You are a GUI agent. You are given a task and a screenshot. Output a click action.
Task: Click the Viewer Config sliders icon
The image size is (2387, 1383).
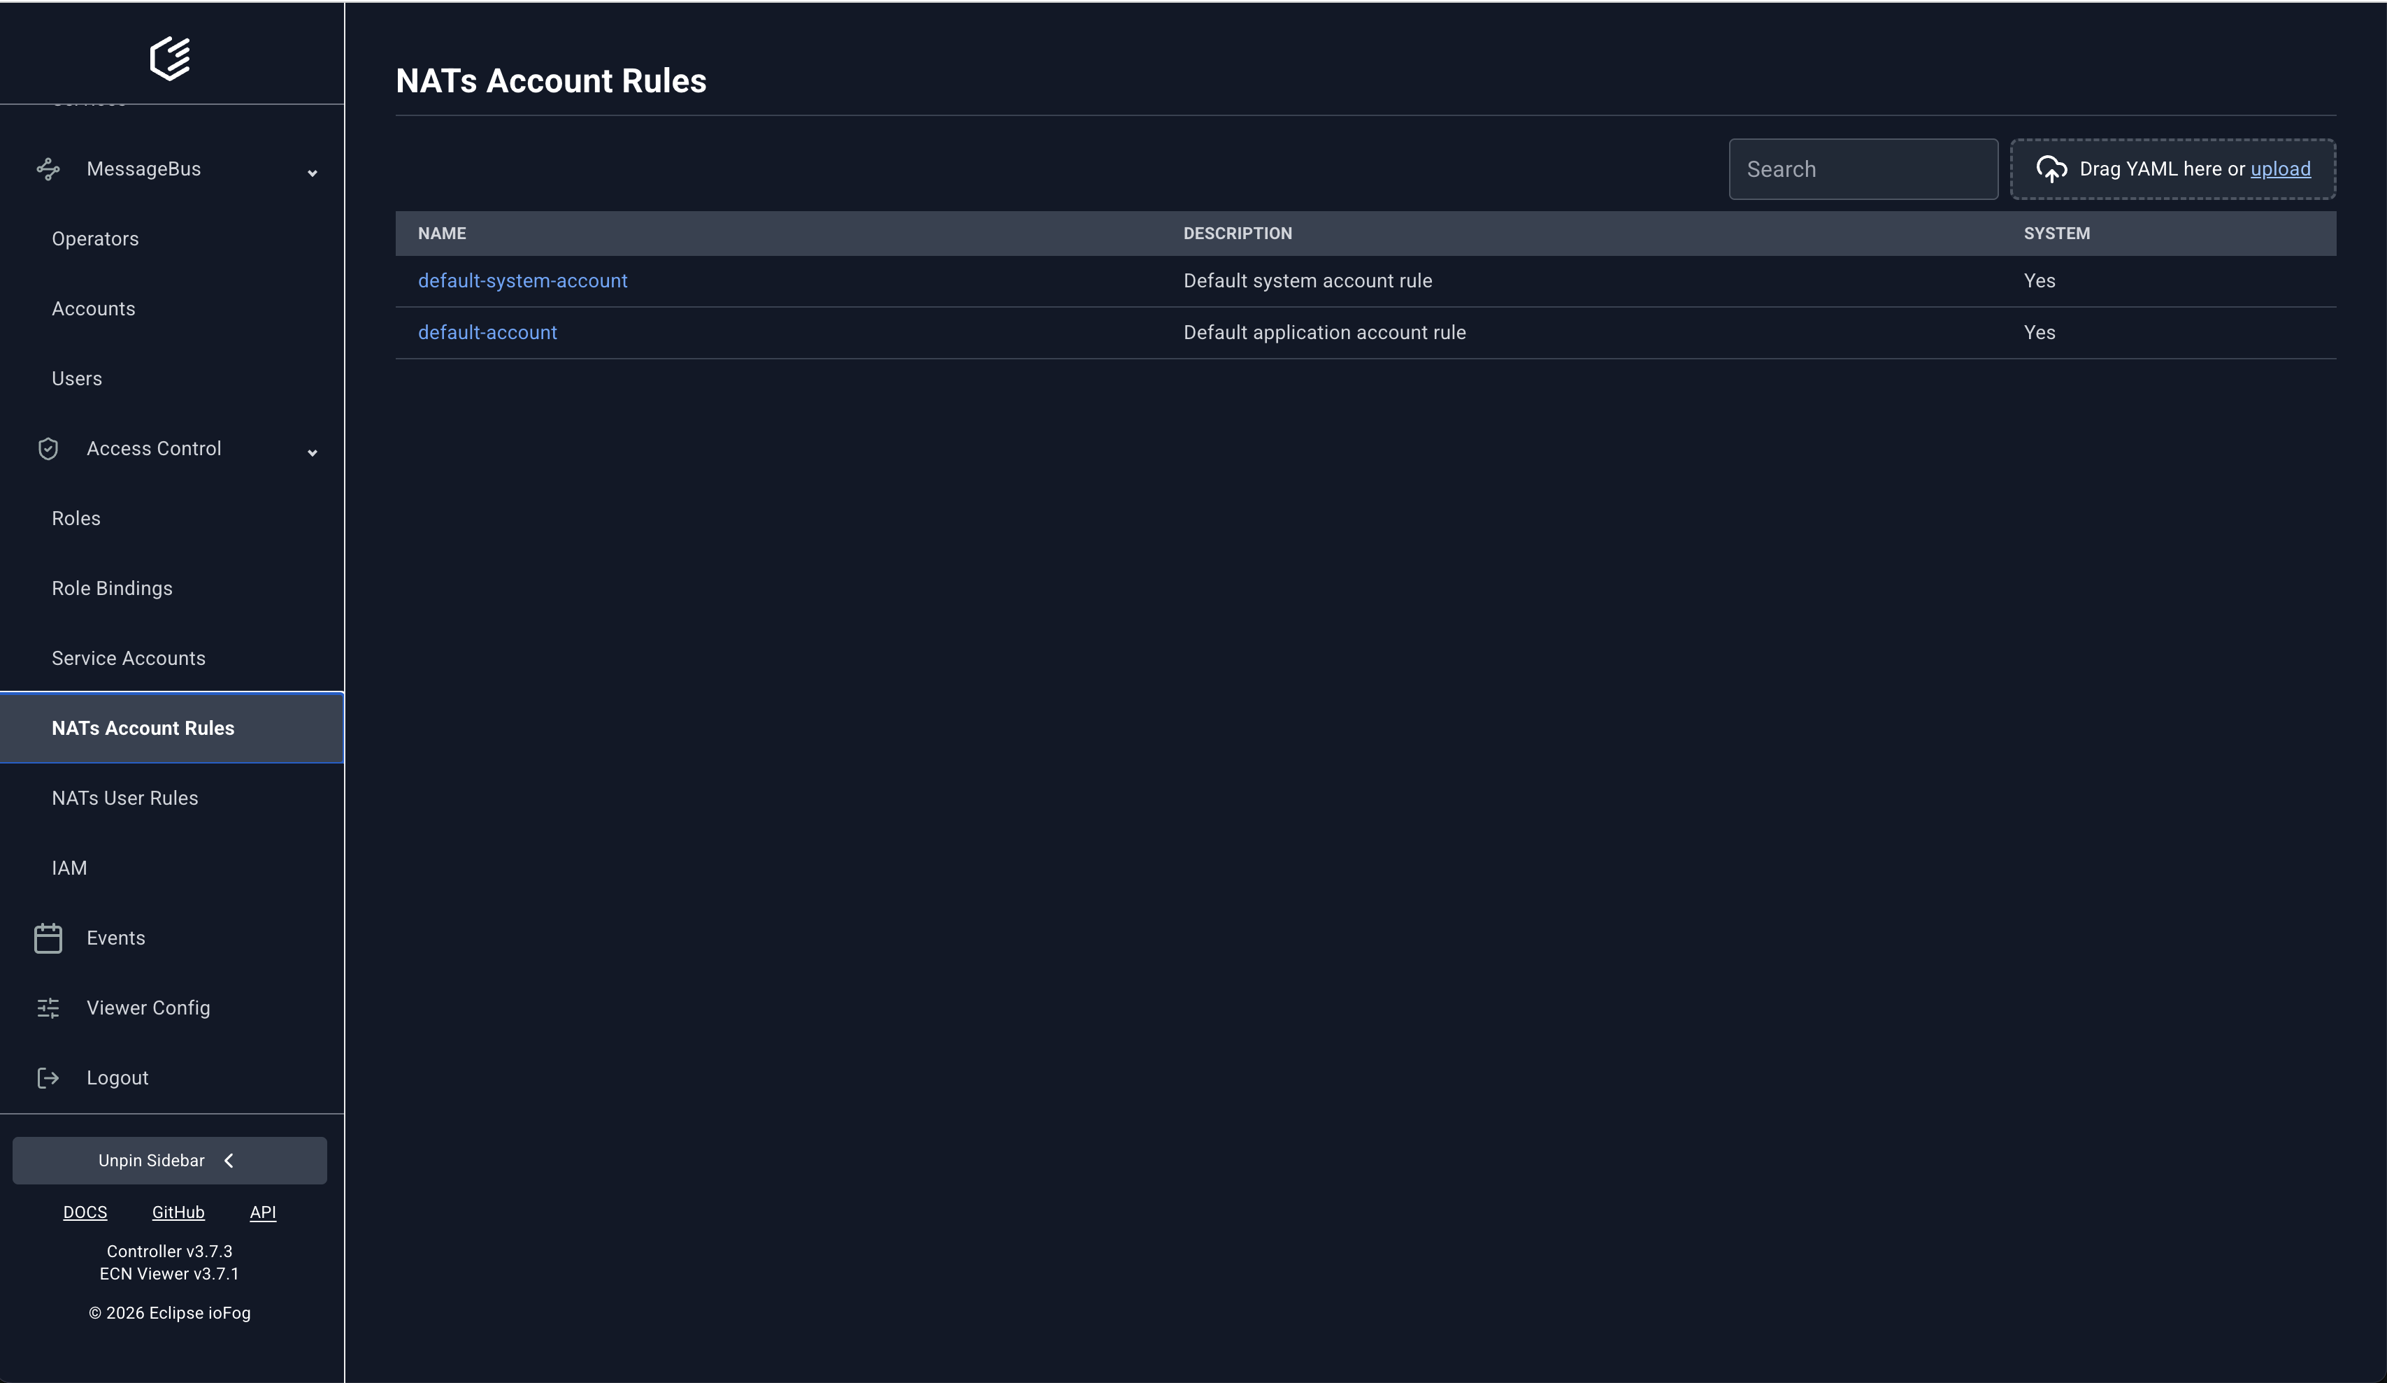click(x=48, y=1008)
